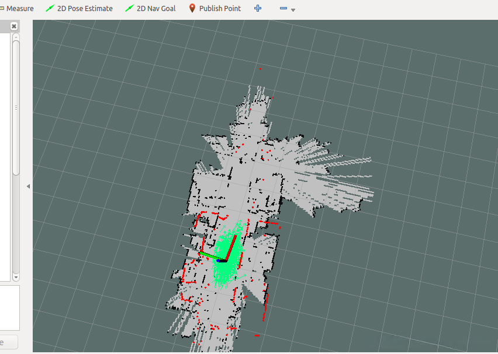
Task: Click the red laser cluster below the map
Action: click(x=257, y=335)
